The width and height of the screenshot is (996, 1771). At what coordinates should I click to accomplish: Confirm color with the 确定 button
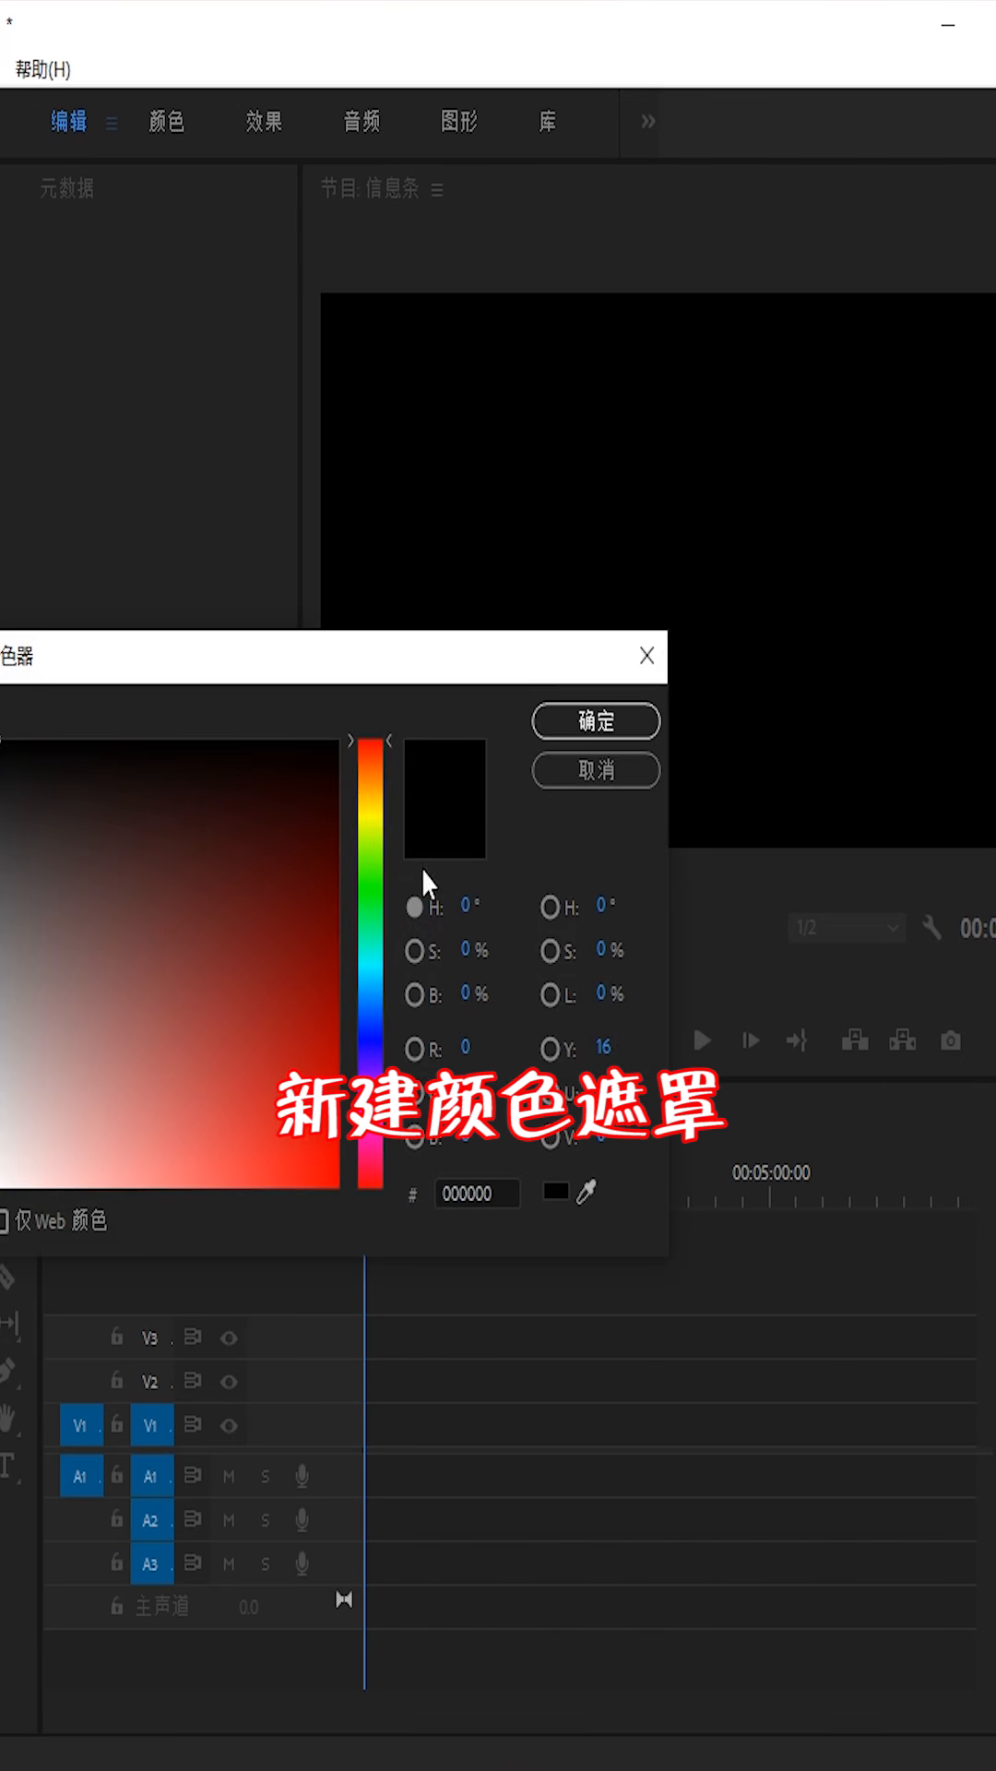pyautogui.click(x=596, y=721)
